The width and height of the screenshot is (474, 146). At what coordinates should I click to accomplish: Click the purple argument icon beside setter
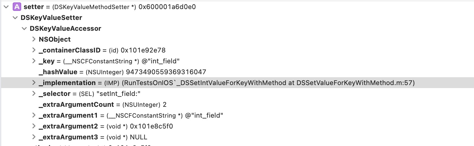pos(17,7)
